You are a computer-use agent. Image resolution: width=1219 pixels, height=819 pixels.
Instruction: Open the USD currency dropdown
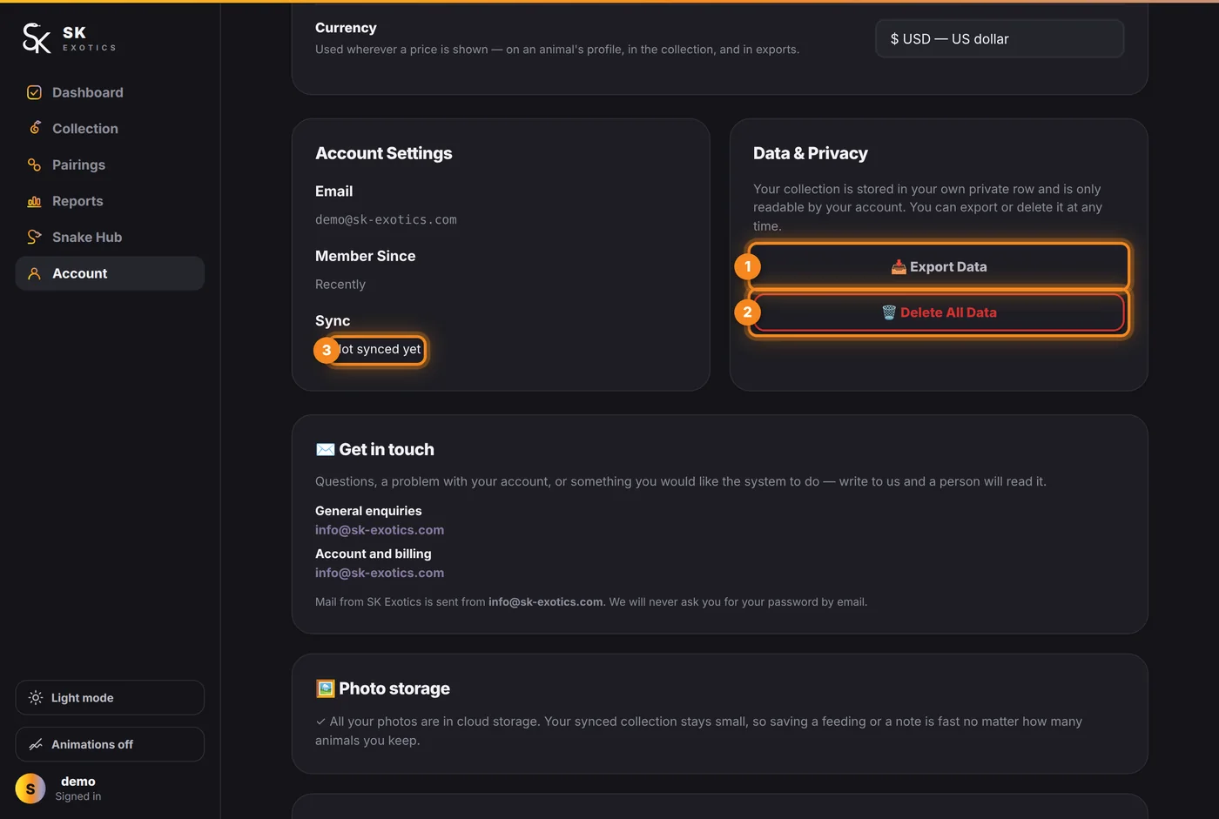(1000, 39)
